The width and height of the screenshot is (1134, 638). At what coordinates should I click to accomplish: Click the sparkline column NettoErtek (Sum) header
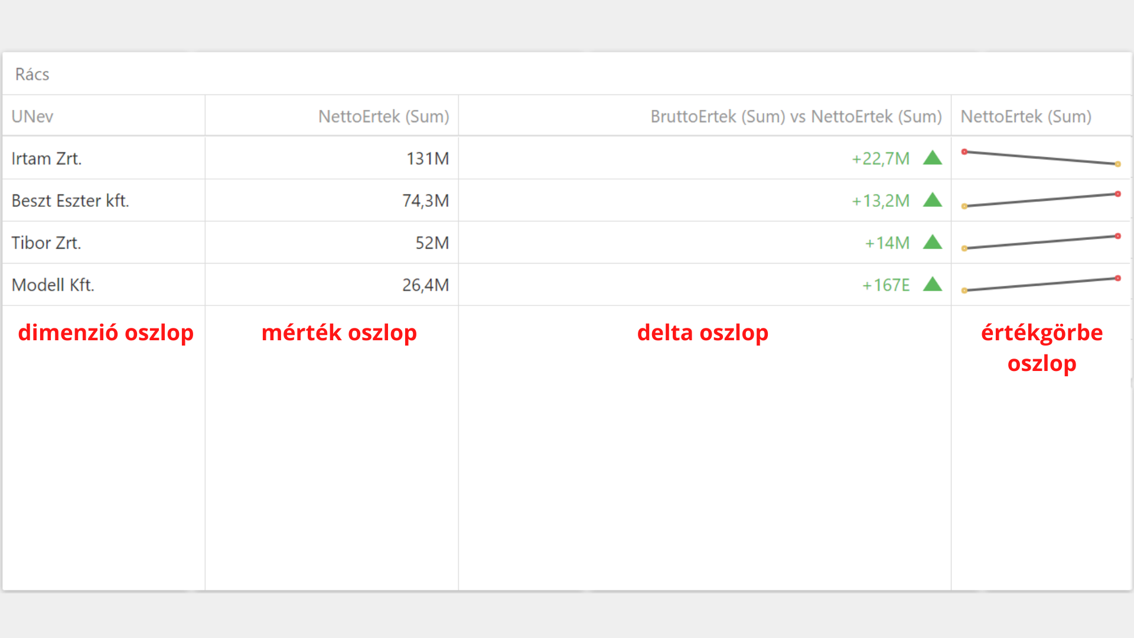click(x=1025, y=116)
